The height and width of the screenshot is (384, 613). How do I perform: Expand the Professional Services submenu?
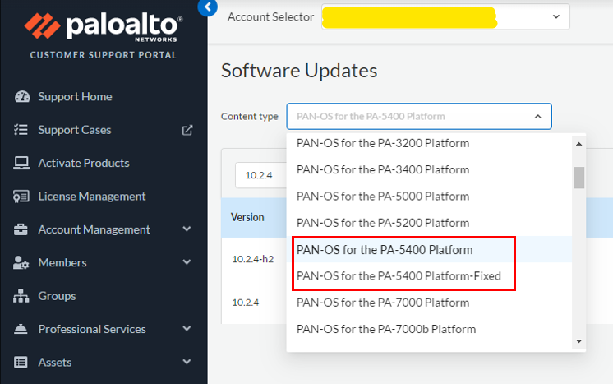tap(187, 329)
